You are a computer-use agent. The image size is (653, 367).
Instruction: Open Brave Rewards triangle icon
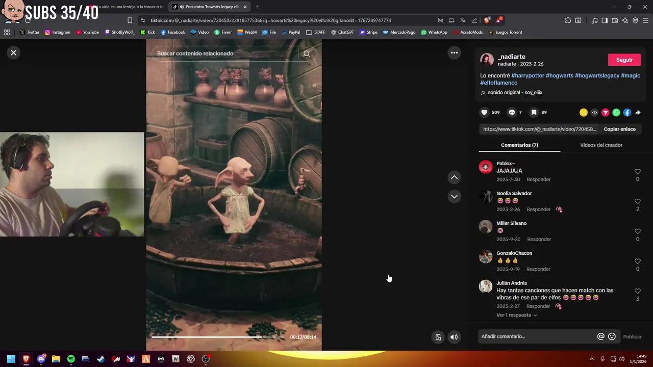[499, 20]
